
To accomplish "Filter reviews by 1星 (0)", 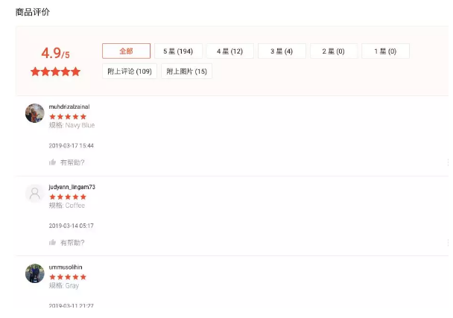I will point(385,51).
